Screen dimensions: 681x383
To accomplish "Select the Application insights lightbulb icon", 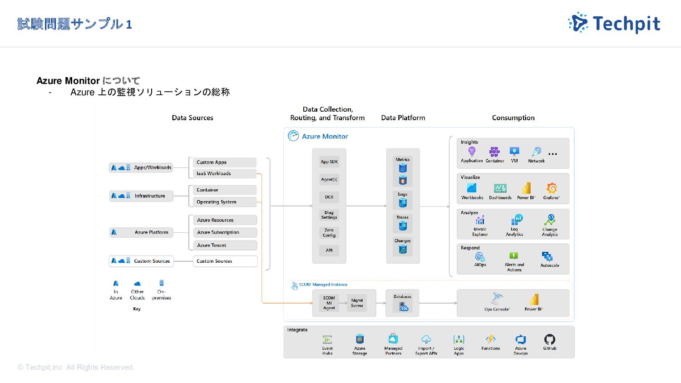I will (472, 152).
